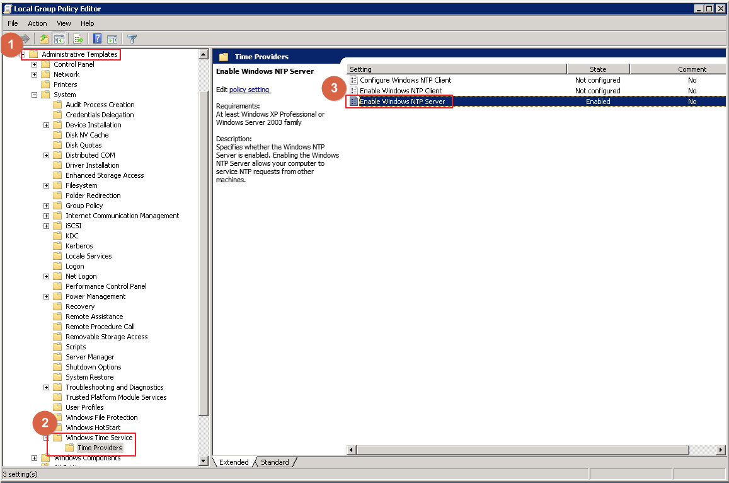The image size is (729, 483).
Task: Toggle Show/Hide Console Tree toolbar icon
Action: tap(59, 38)
